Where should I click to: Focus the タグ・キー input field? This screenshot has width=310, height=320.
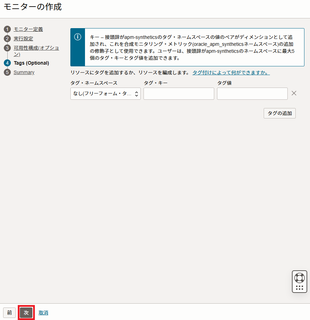(179, 93)
